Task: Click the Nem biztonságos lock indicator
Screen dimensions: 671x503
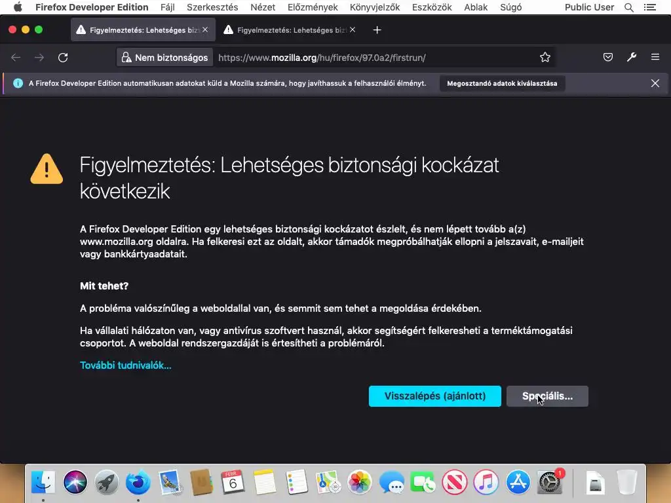Action: click(x=164, y=58)
